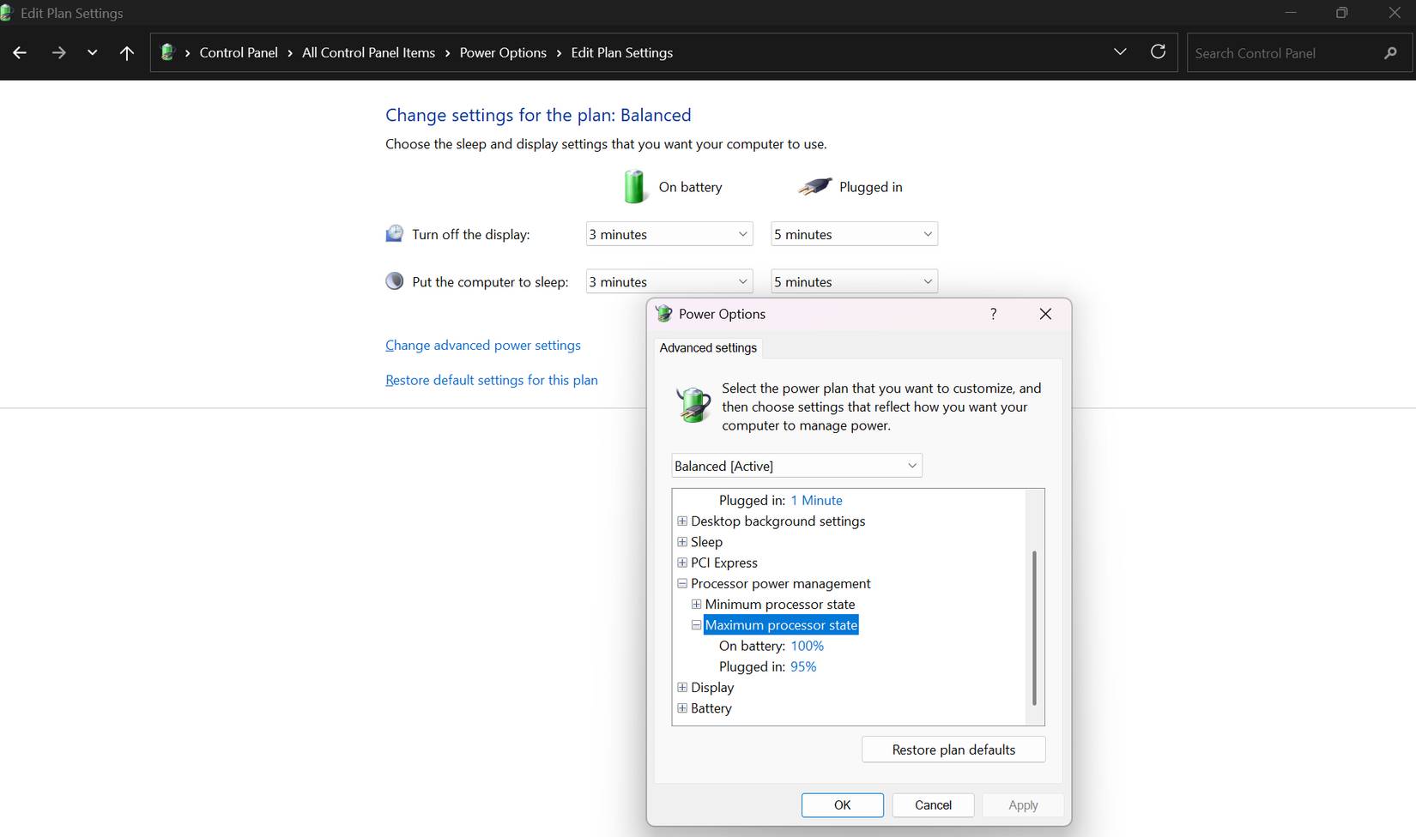Click the power plan icon in Advanced settings dialog
The height and width of the screenshot is (837, 1416).
[x=692, y=405]
